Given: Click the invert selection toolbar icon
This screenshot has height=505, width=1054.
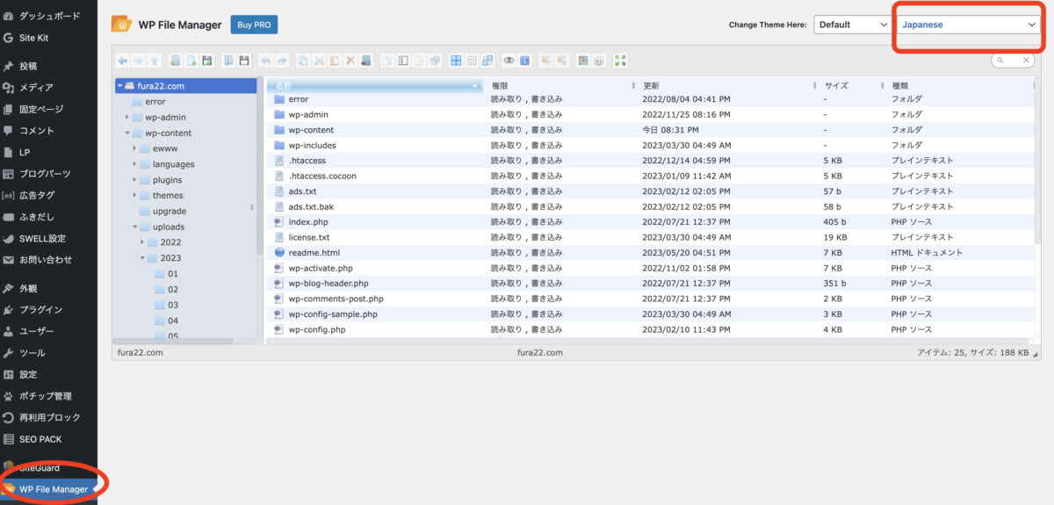Looking at the screenshot, I should [487, 61].
